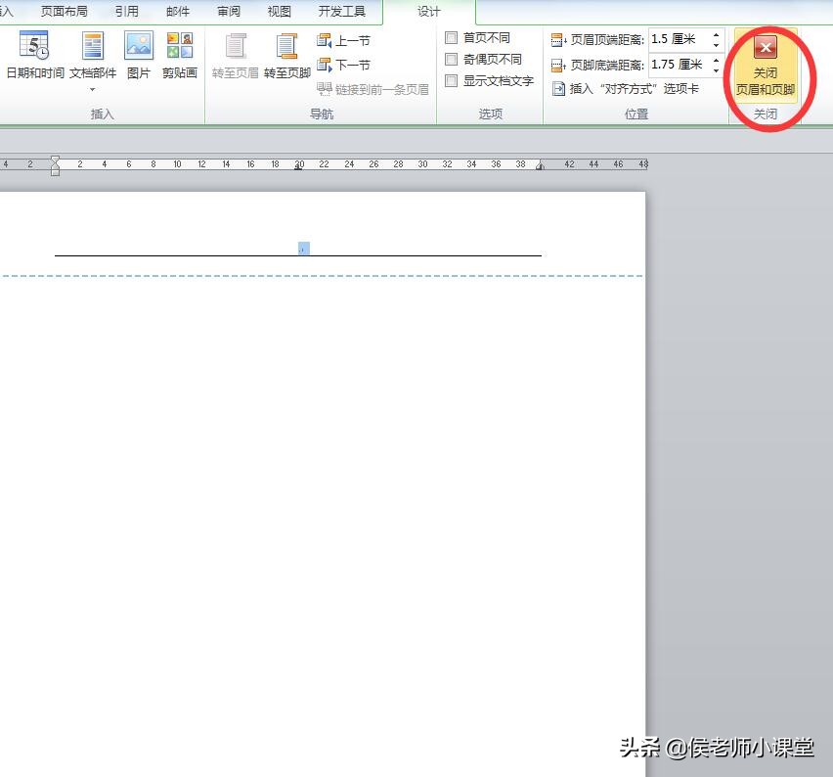Switch to the References (引用) tab
This screenshot has height=777, width=833.
(126, 11)
